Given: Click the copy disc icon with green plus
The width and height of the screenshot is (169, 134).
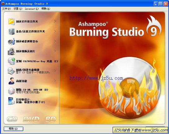Looking at the screenshot, I should [x=11, y=61].
